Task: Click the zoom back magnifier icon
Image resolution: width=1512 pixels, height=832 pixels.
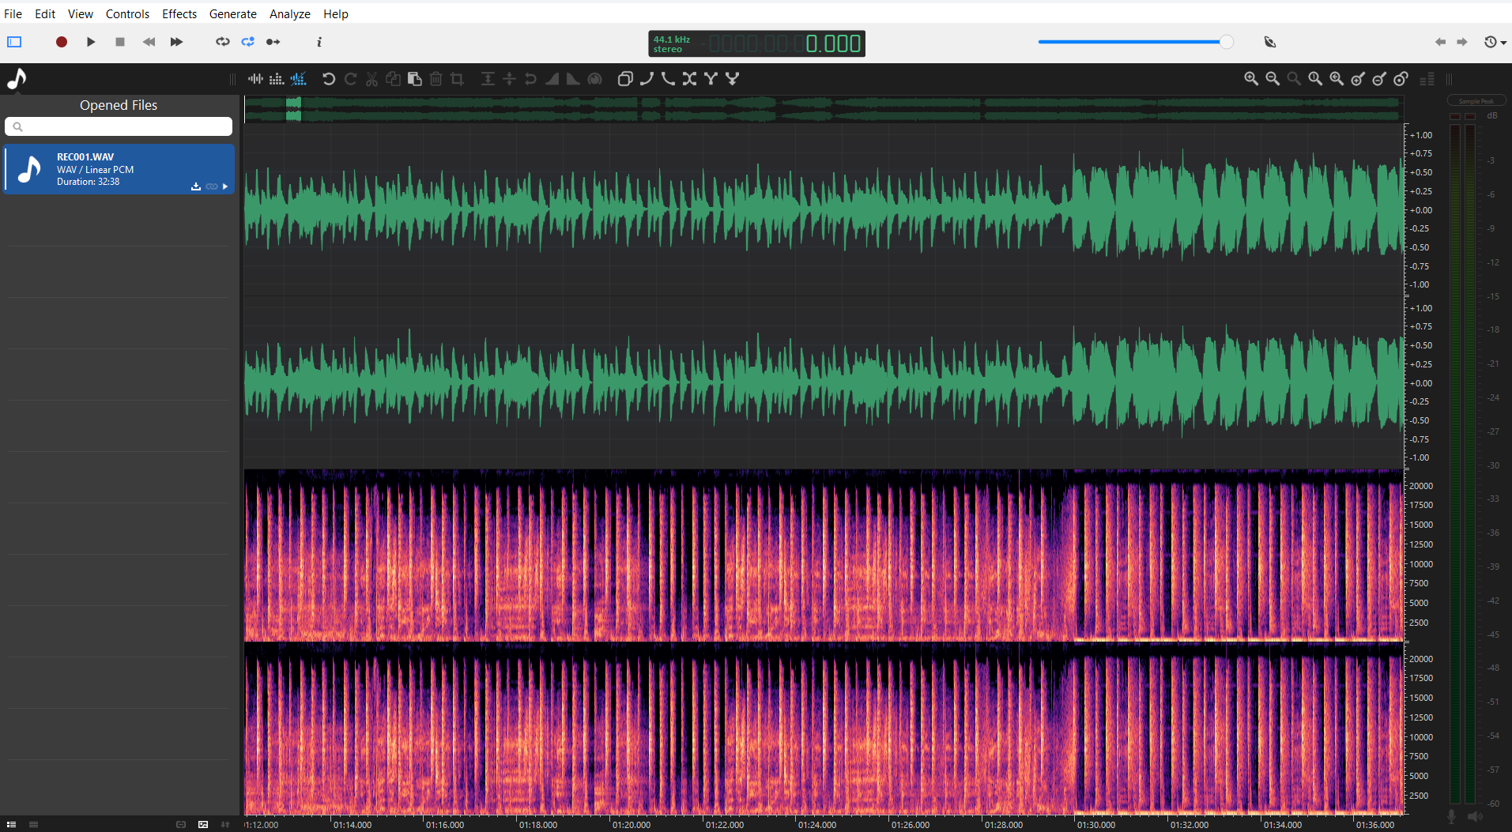Action: (1337, 79)
